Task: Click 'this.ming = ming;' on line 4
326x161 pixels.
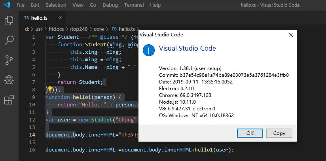Action: click(x=95, y=60)
